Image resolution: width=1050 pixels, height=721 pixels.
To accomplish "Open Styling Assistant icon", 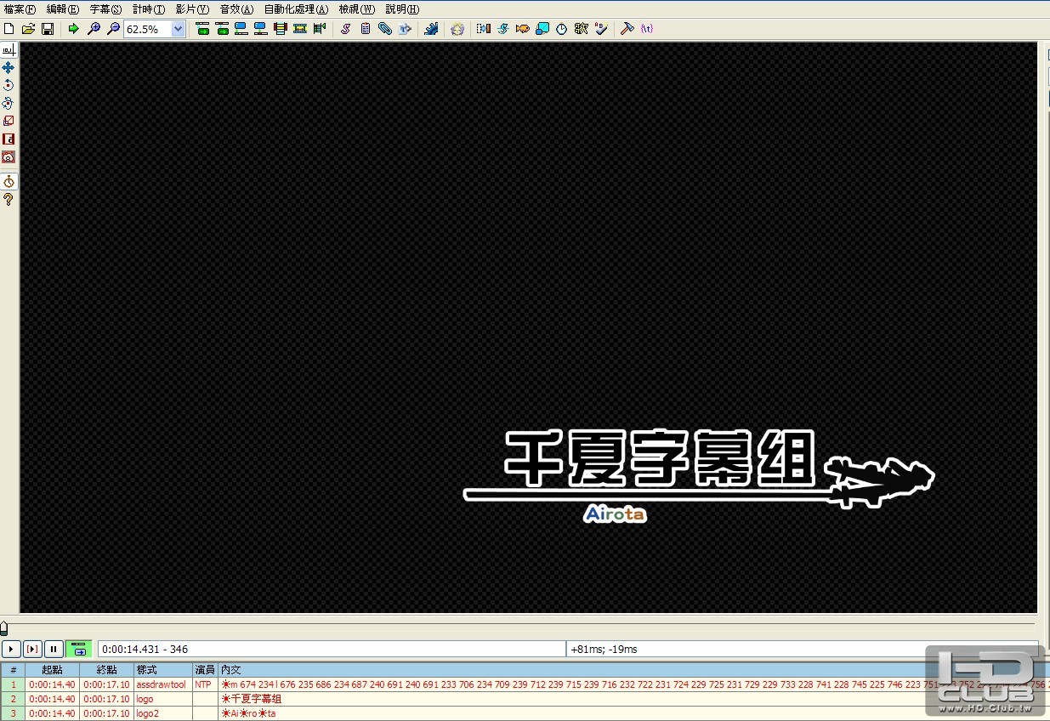I will pos(502,29).
